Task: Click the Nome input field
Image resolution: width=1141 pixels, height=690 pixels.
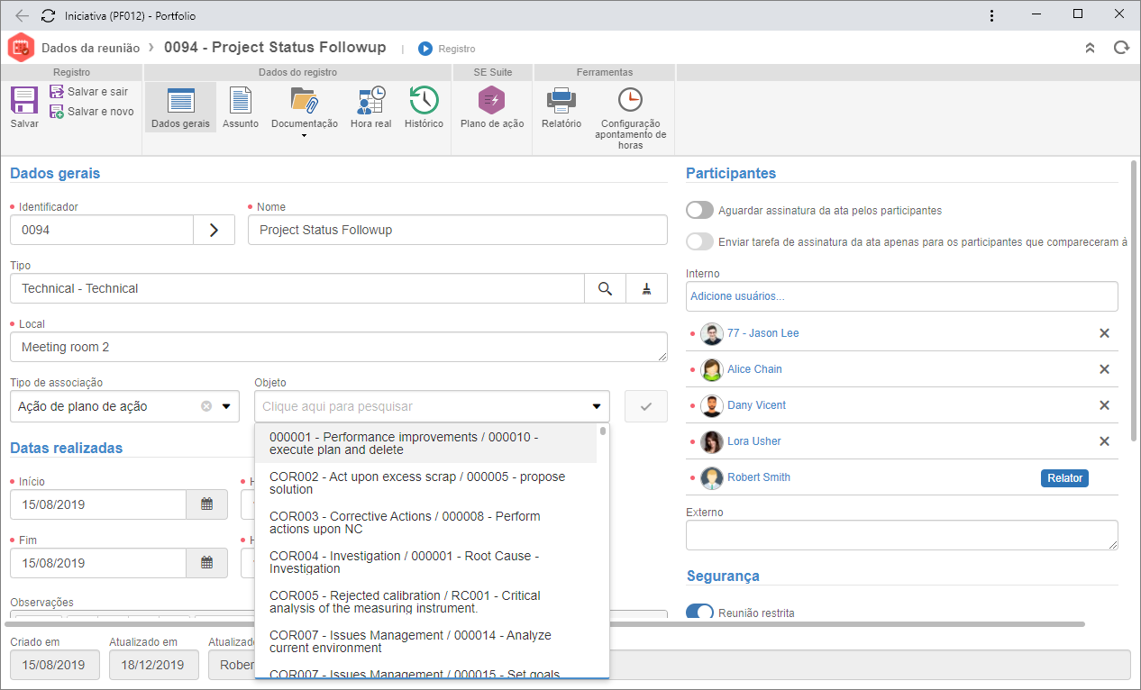Action: click(x=458, y=230)
